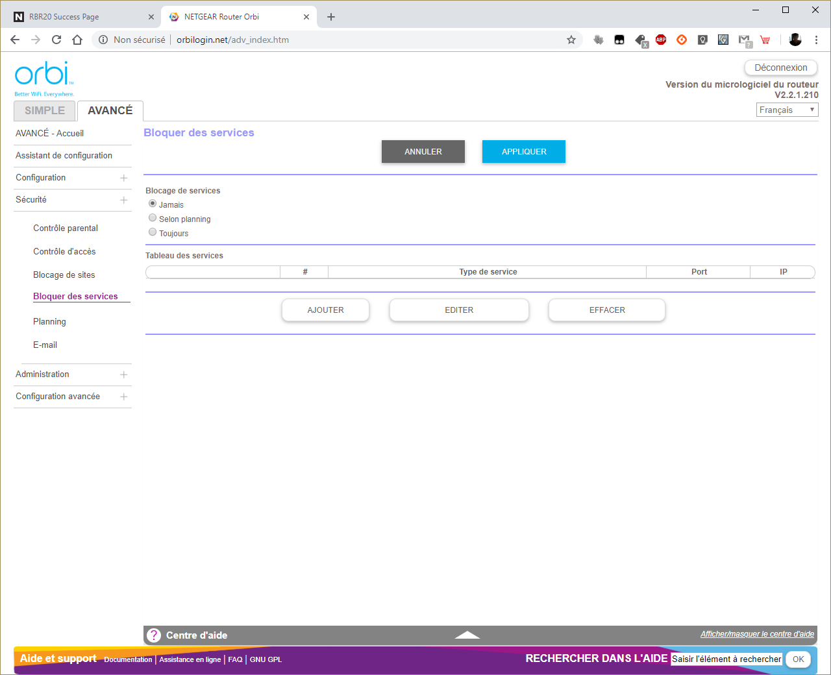
Task: Open Contrôle parental page
Action: tap(66, 228)
